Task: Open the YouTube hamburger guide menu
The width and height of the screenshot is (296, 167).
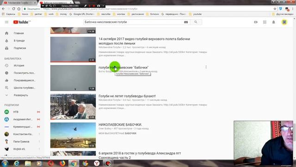Action: (6, 22)
